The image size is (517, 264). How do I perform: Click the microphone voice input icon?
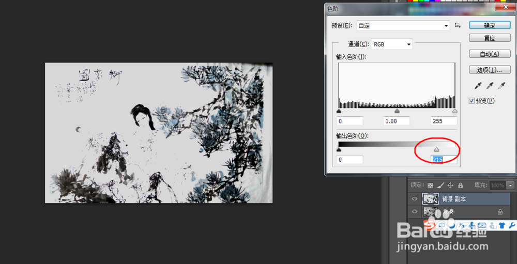point(472,225)
